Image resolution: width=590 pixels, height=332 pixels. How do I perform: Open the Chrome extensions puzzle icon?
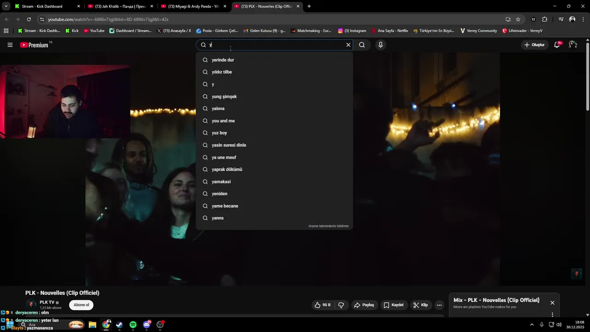[x=545, y=19]
